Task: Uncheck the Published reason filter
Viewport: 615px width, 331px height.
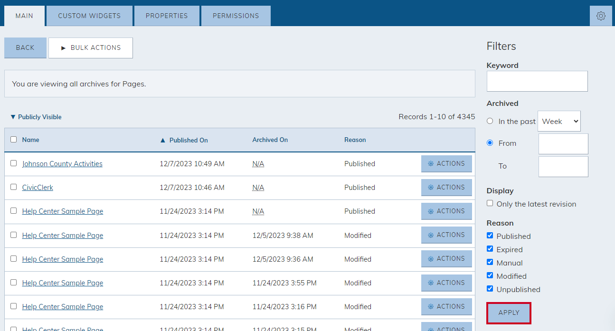Action: click(x=490, y=236)
